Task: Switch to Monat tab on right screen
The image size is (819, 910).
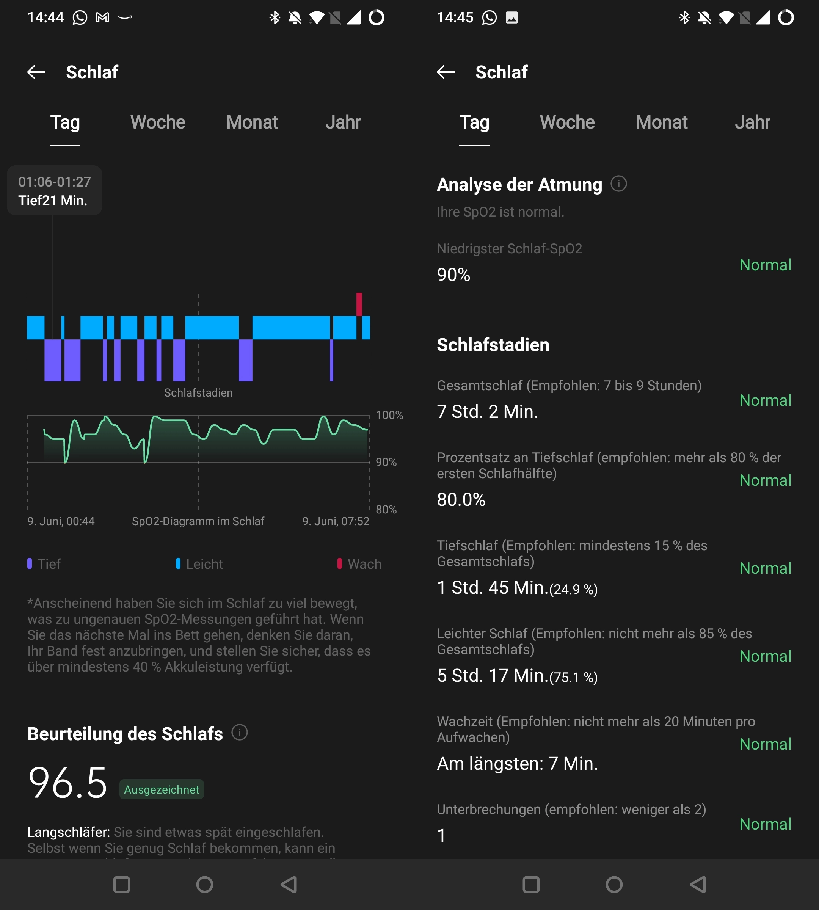Action: pos(662,122)
